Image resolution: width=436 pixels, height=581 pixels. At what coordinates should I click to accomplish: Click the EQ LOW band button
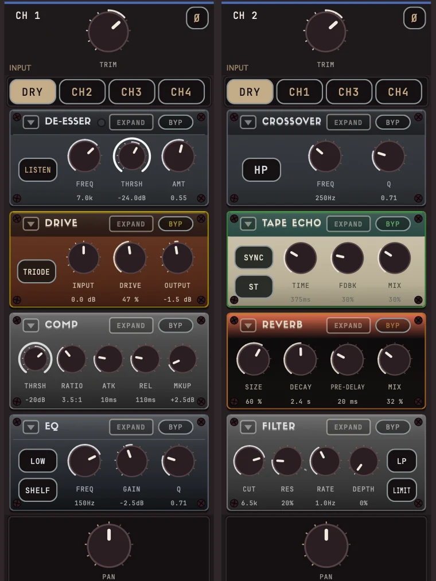(38, 461)
